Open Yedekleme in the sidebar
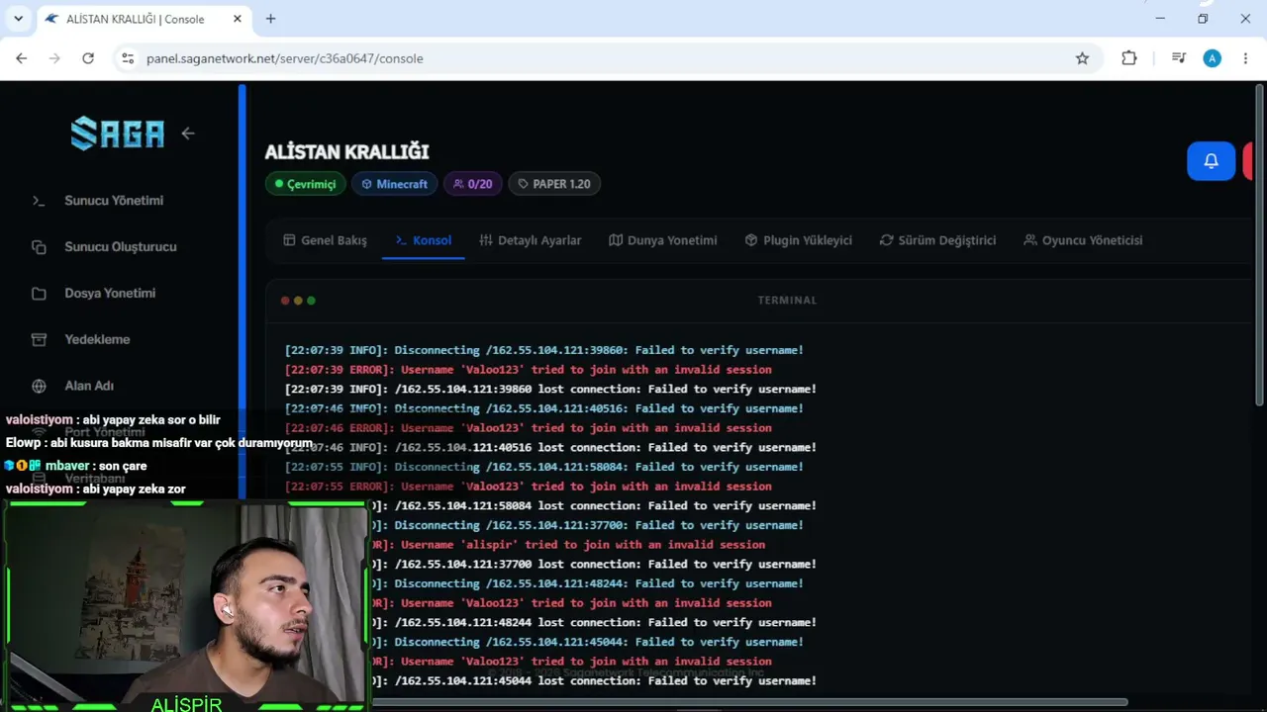 click(97, 340)
